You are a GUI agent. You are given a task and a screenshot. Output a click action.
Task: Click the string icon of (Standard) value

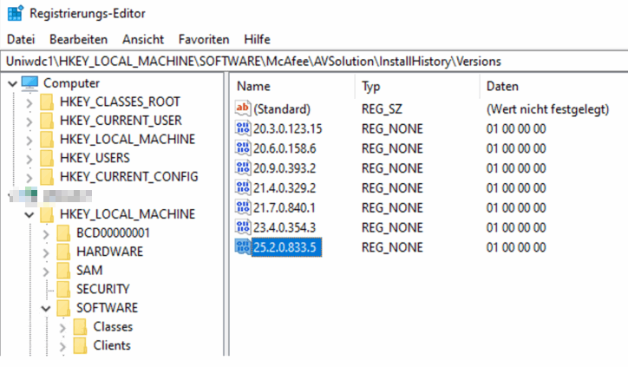(242, 109)
